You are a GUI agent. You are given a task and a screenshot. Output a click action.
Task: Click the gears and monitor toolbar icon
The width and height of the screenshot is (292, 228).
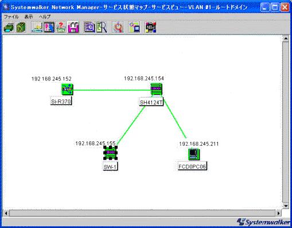pyautogui.click(x=134, y=28)
